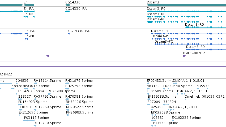Select transcript Dscam3-RD
226x127 pixels.
coord(194,25)
